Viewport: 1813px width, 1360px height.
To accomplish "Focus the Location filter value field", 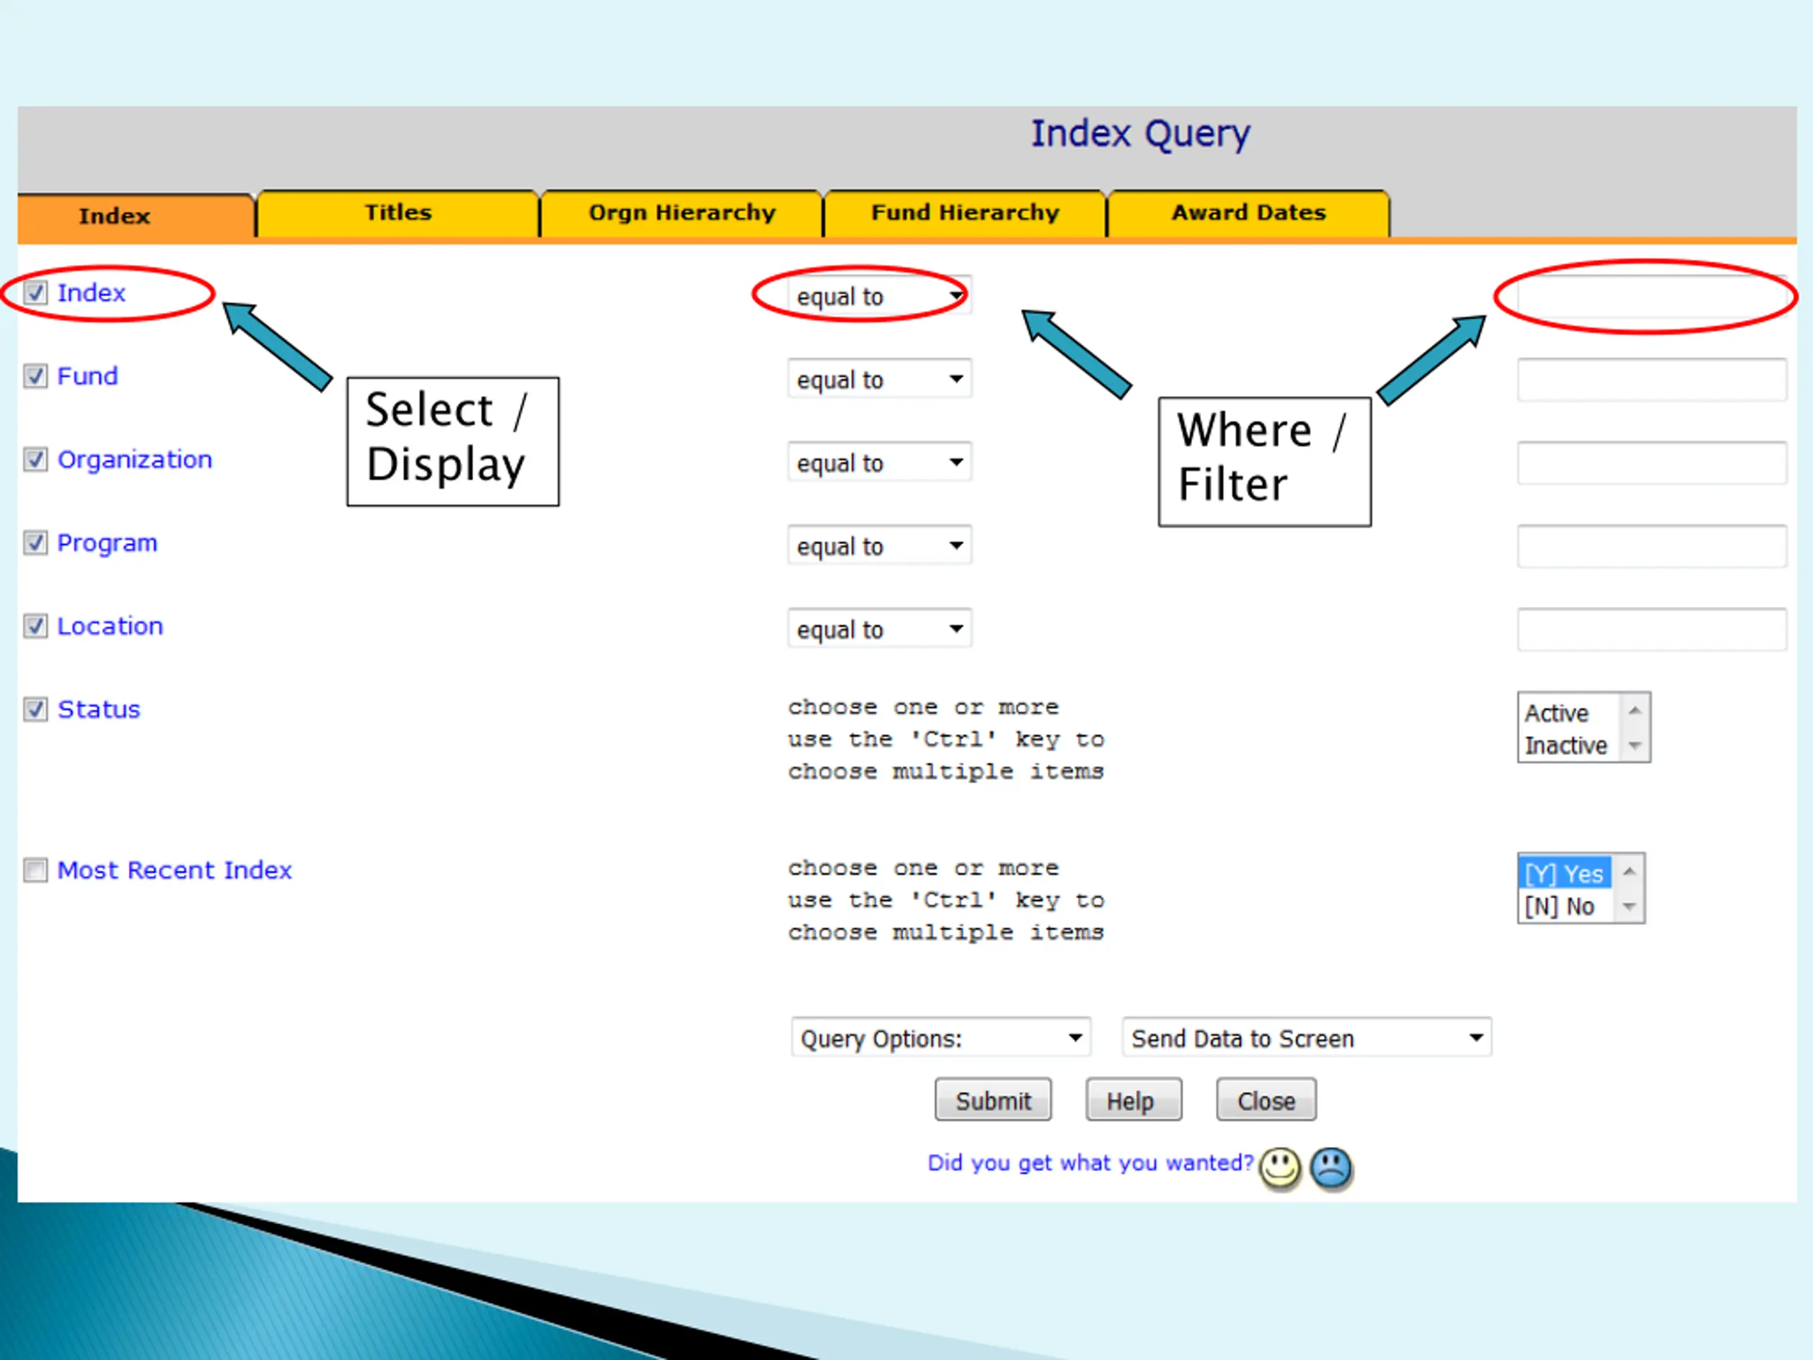I will point(1651,629).
